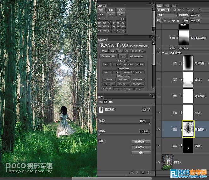Toggle mask enable eye at Properties panel bottom
Screen dimensions: 209x180
click(x=143, y=172)
